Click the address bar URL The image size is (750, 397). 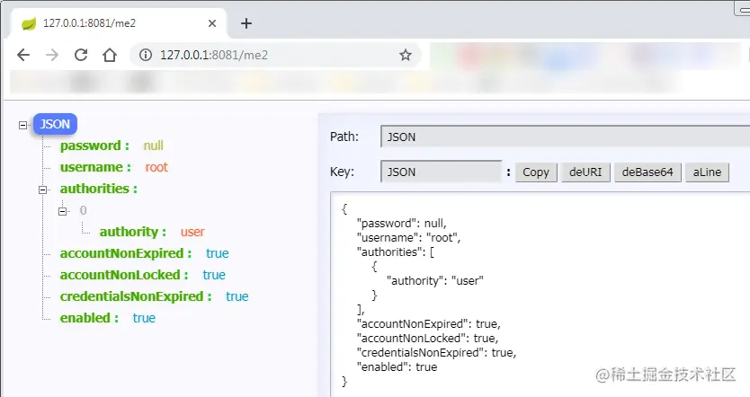pyautogui.click(x=214, y=55)
